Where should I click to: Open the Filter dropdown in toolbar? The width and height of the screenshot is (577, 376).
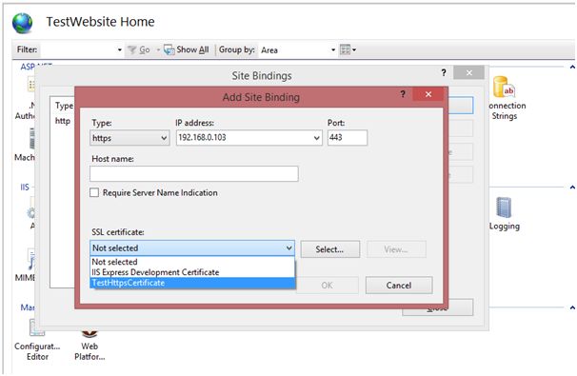[120, 49]
